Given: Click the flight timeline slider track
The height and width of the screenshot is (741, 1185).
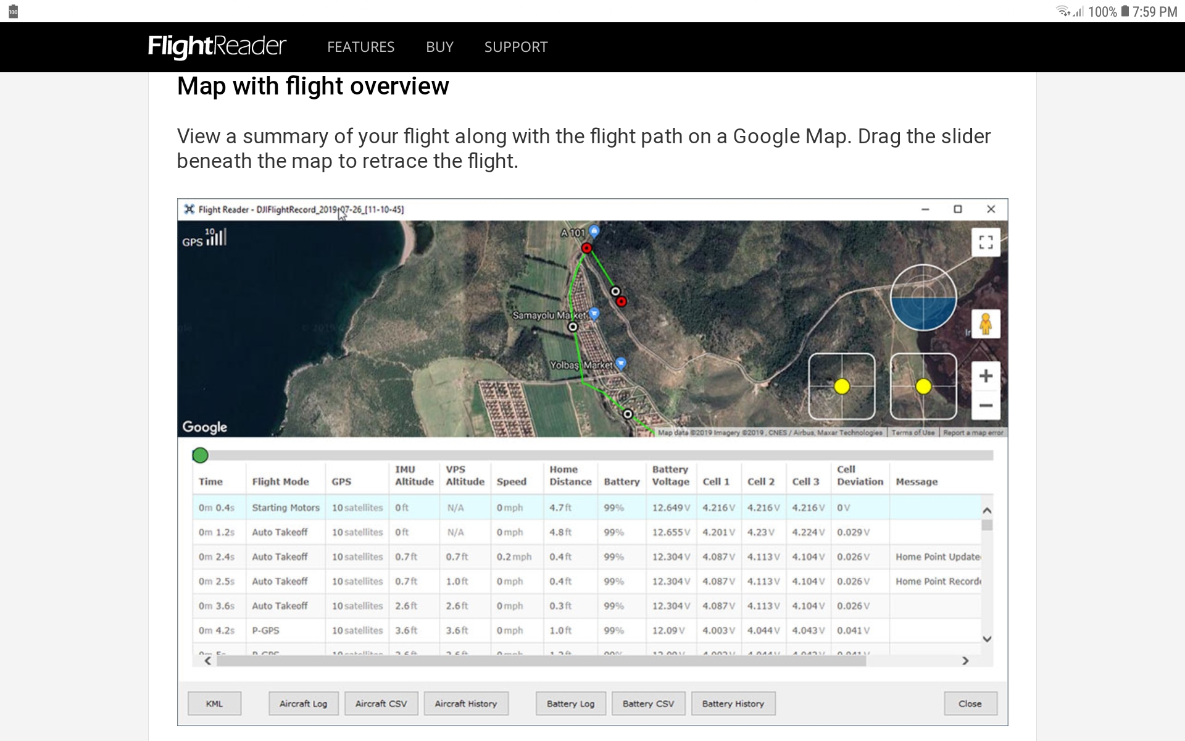Looking at the screenshot, I should (x=592, y=456).
